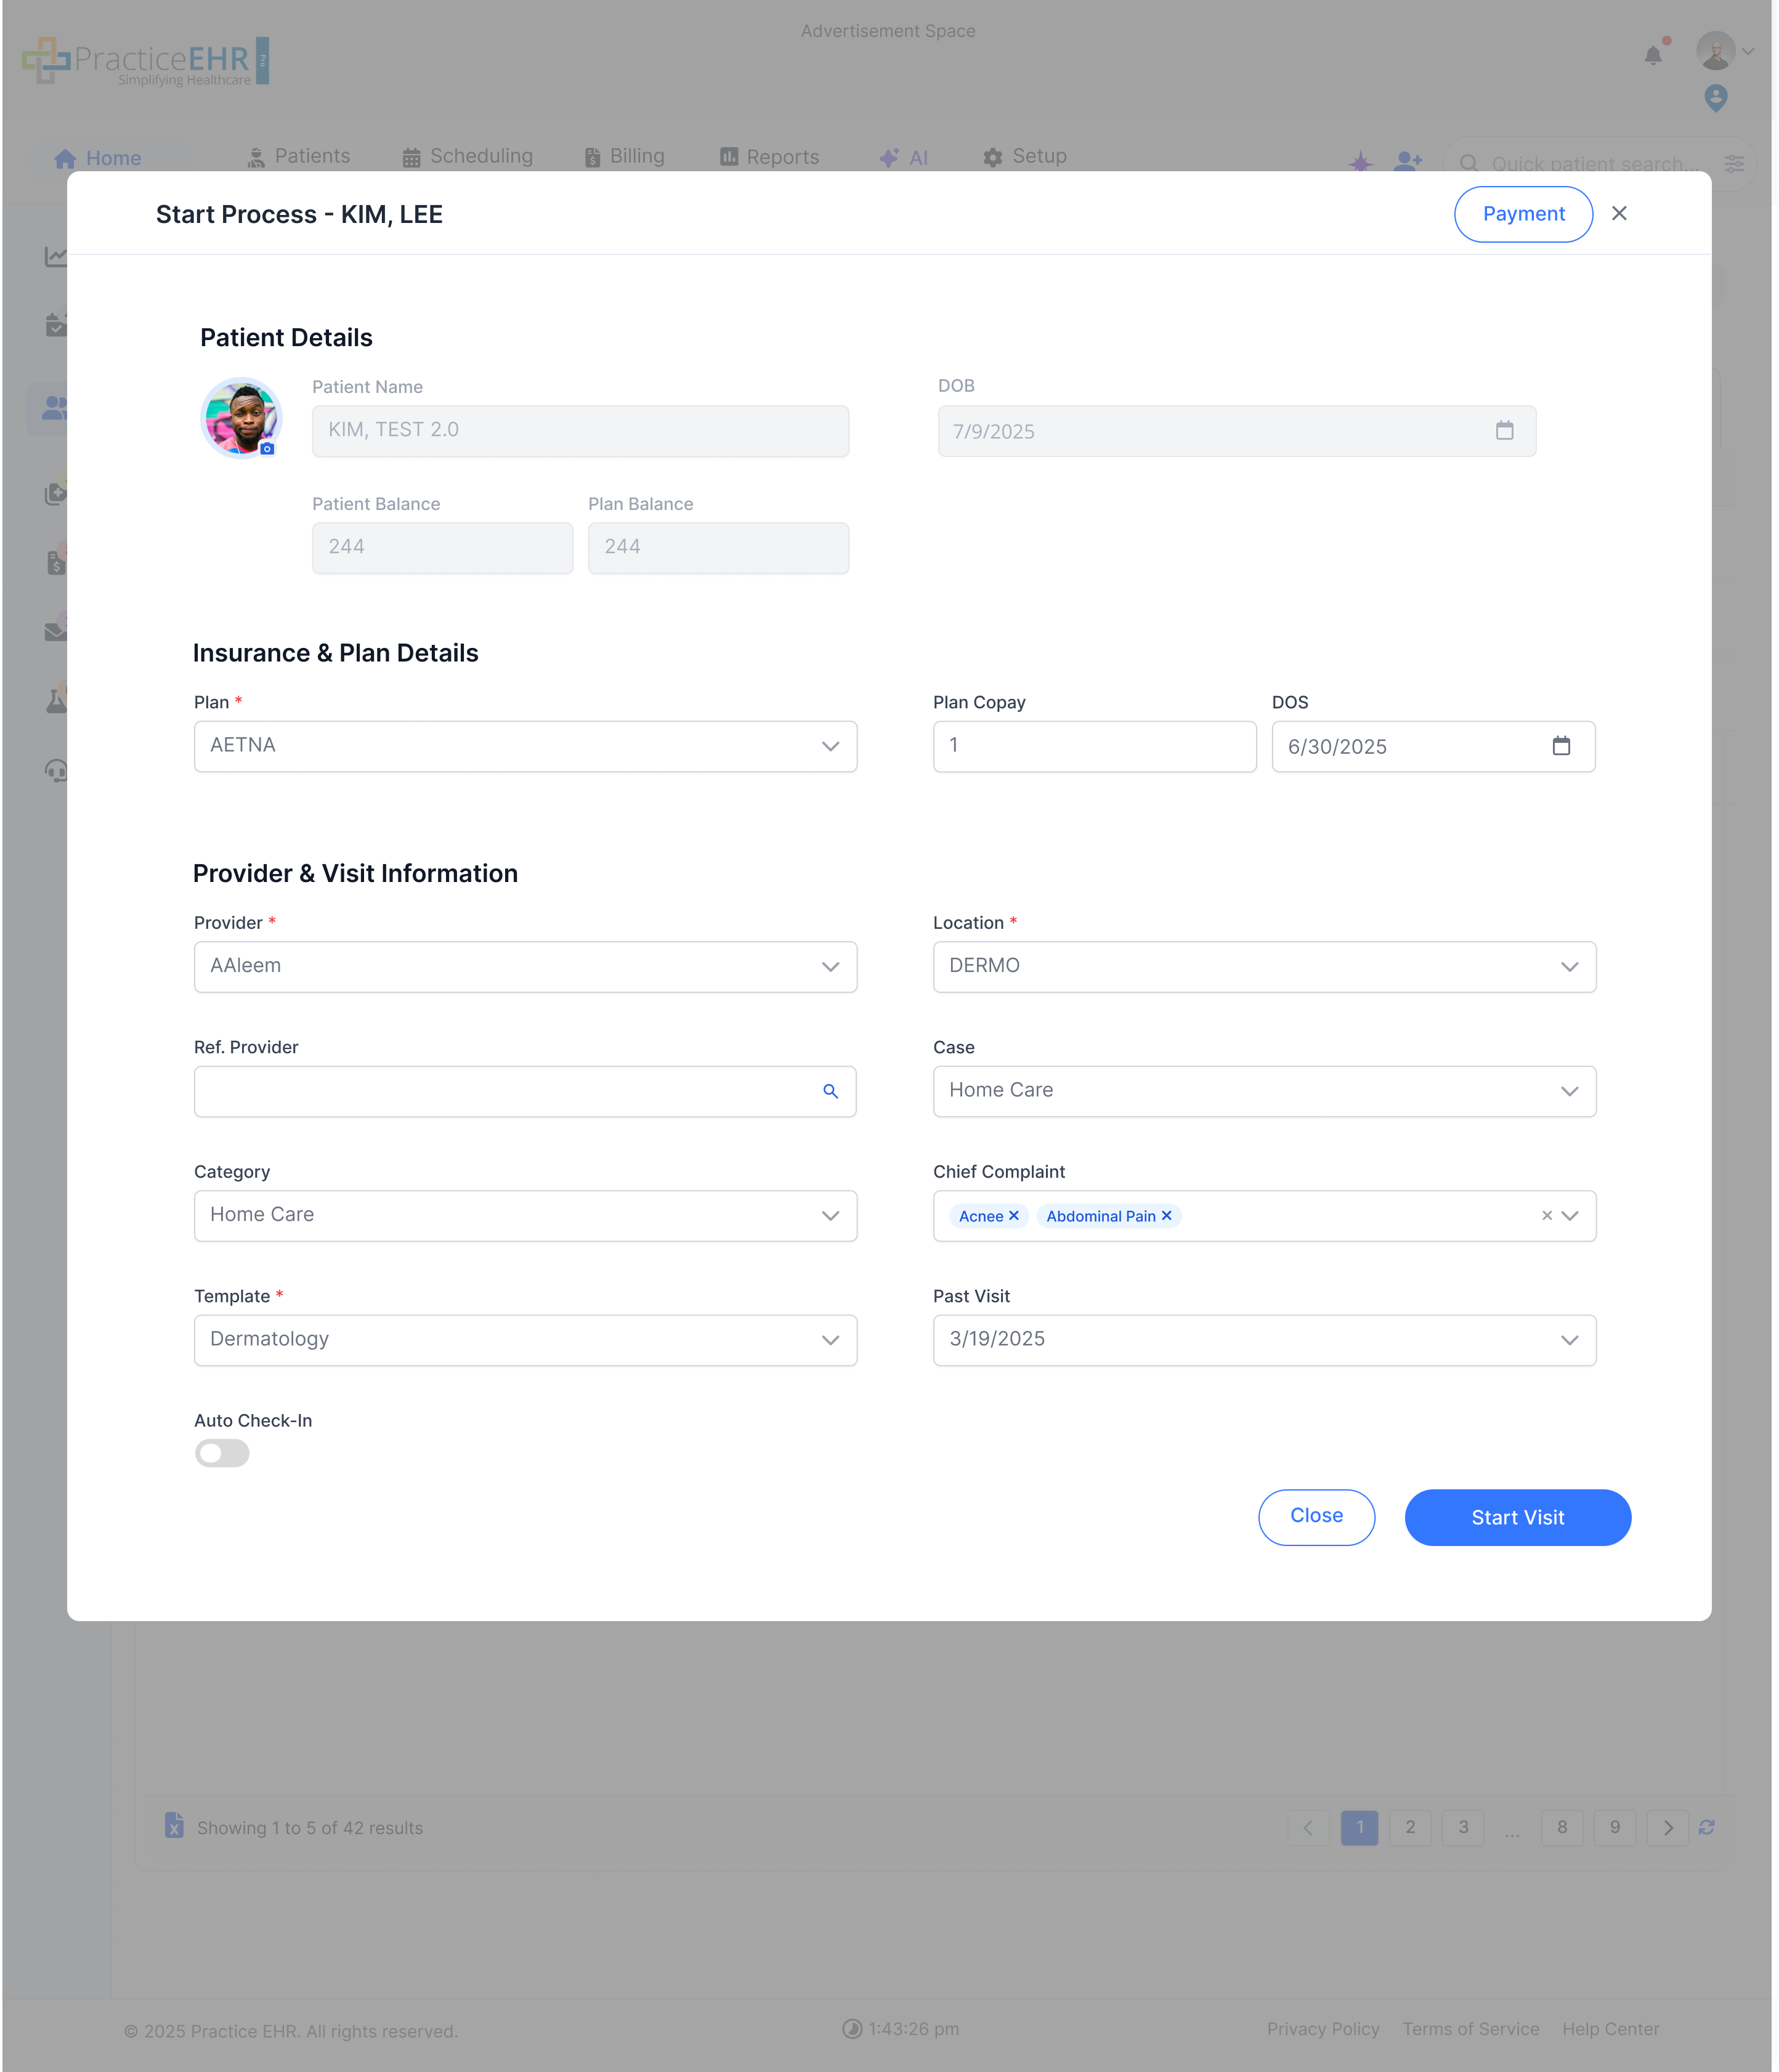
Task: Remove the Acnee chief complaint chip
Action: pyautogui.click(x=1013, y=1216)
